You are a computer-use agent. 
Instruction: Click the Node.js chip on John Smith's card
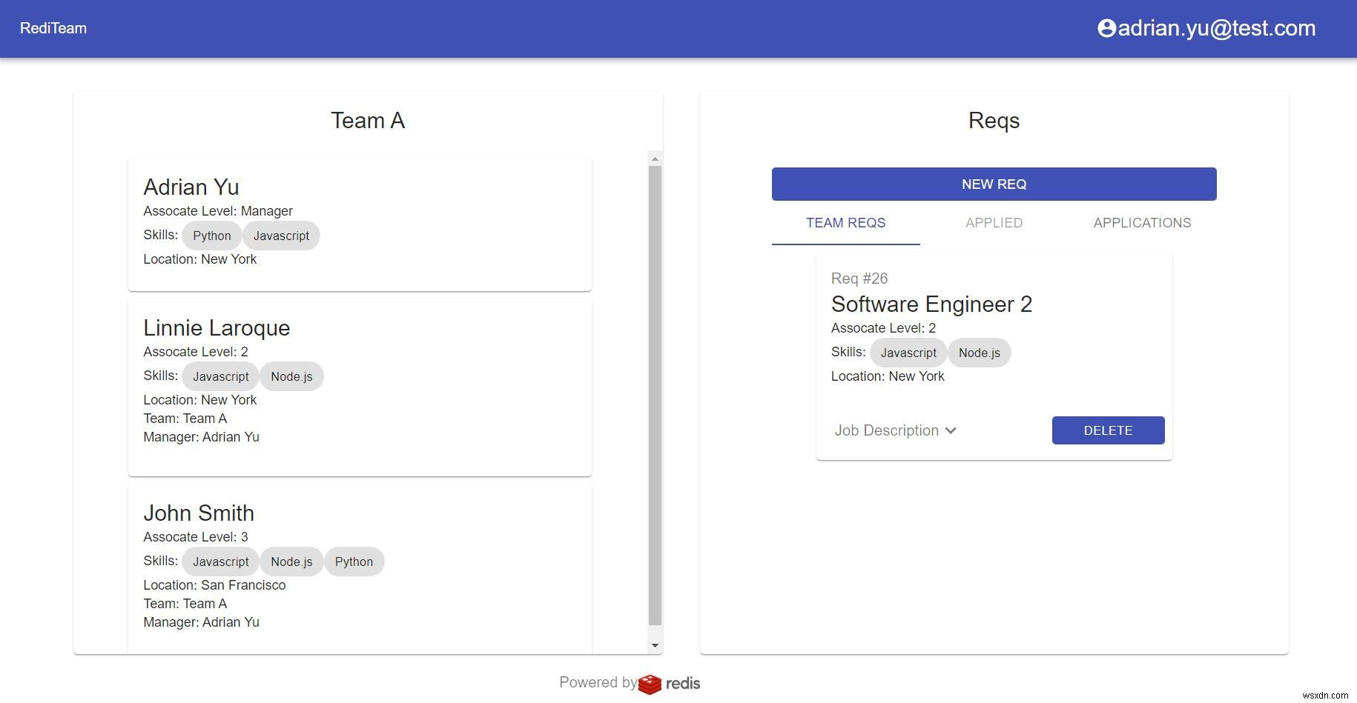291,562
